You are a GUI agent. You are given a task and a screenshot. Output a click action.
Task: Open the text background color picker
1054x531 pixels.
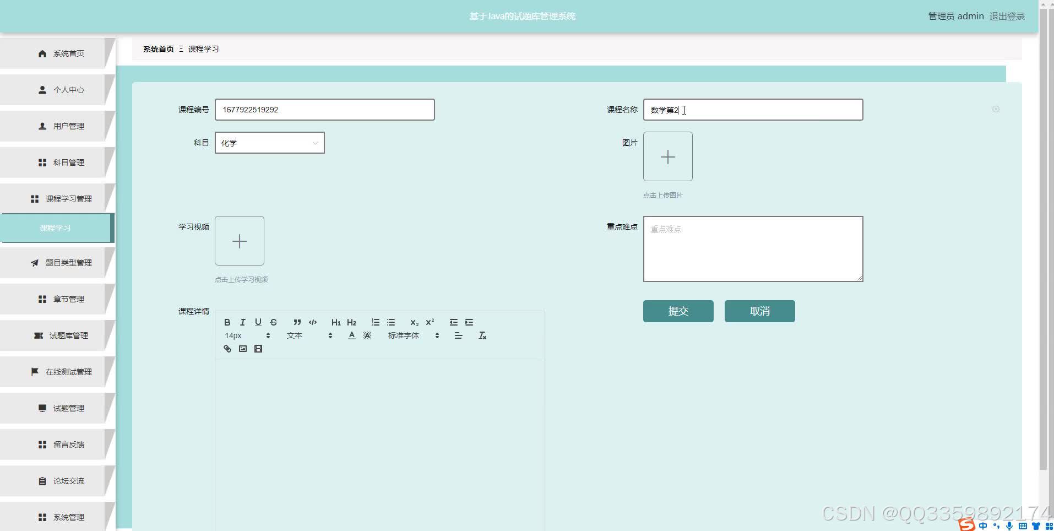(x=367, y=335)
